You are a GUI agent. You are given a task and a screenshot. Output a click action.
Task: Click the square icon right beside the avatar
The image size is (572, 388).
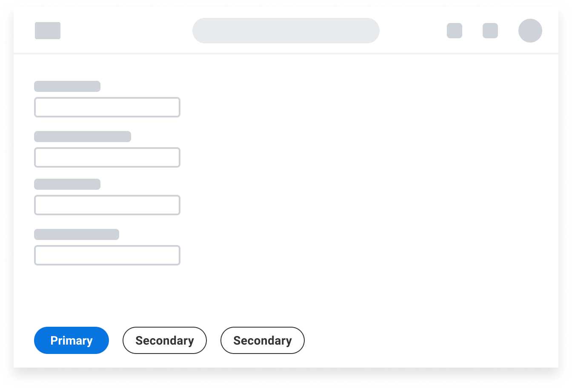tap(490, 31)
